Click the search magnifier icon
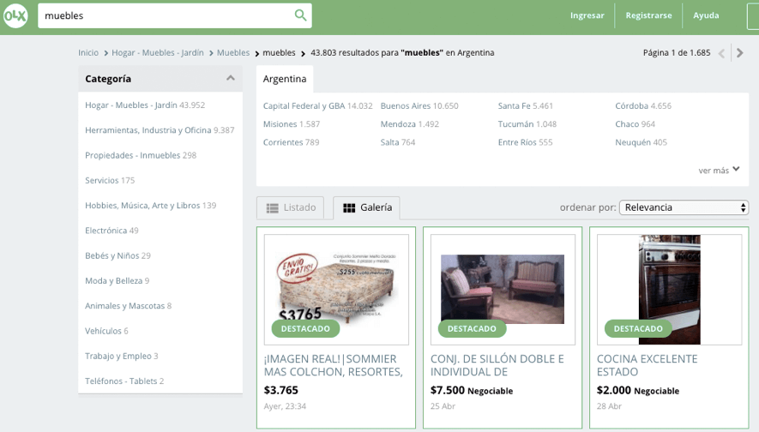The width and height of the screenshot is (759, 432). tap(301, 15)
